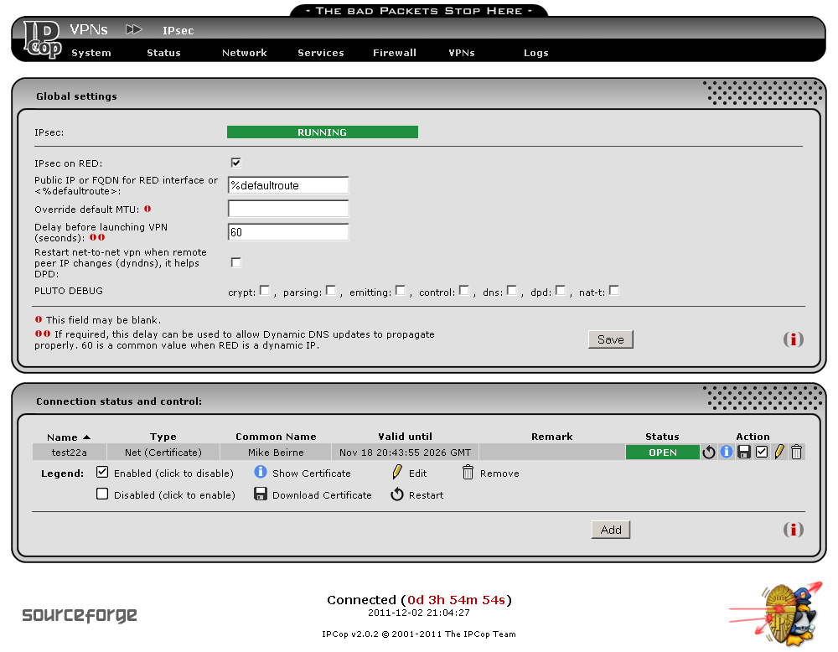Toggle IPsec on RED checkbox
Viewport: 838px width, 652px height.
(235, 163)
